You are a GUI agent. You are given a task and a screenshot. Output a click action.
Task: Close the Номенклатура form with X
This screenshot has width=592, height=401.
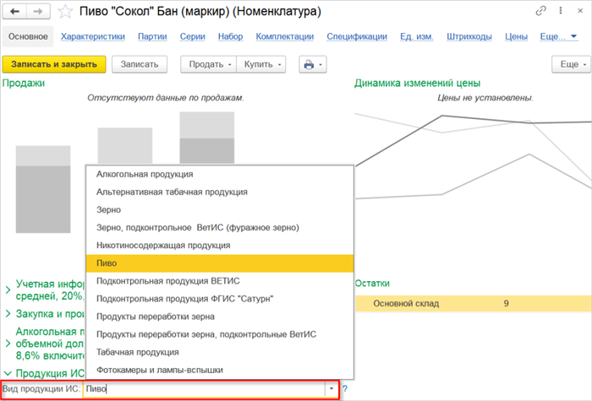pos(580,11)
